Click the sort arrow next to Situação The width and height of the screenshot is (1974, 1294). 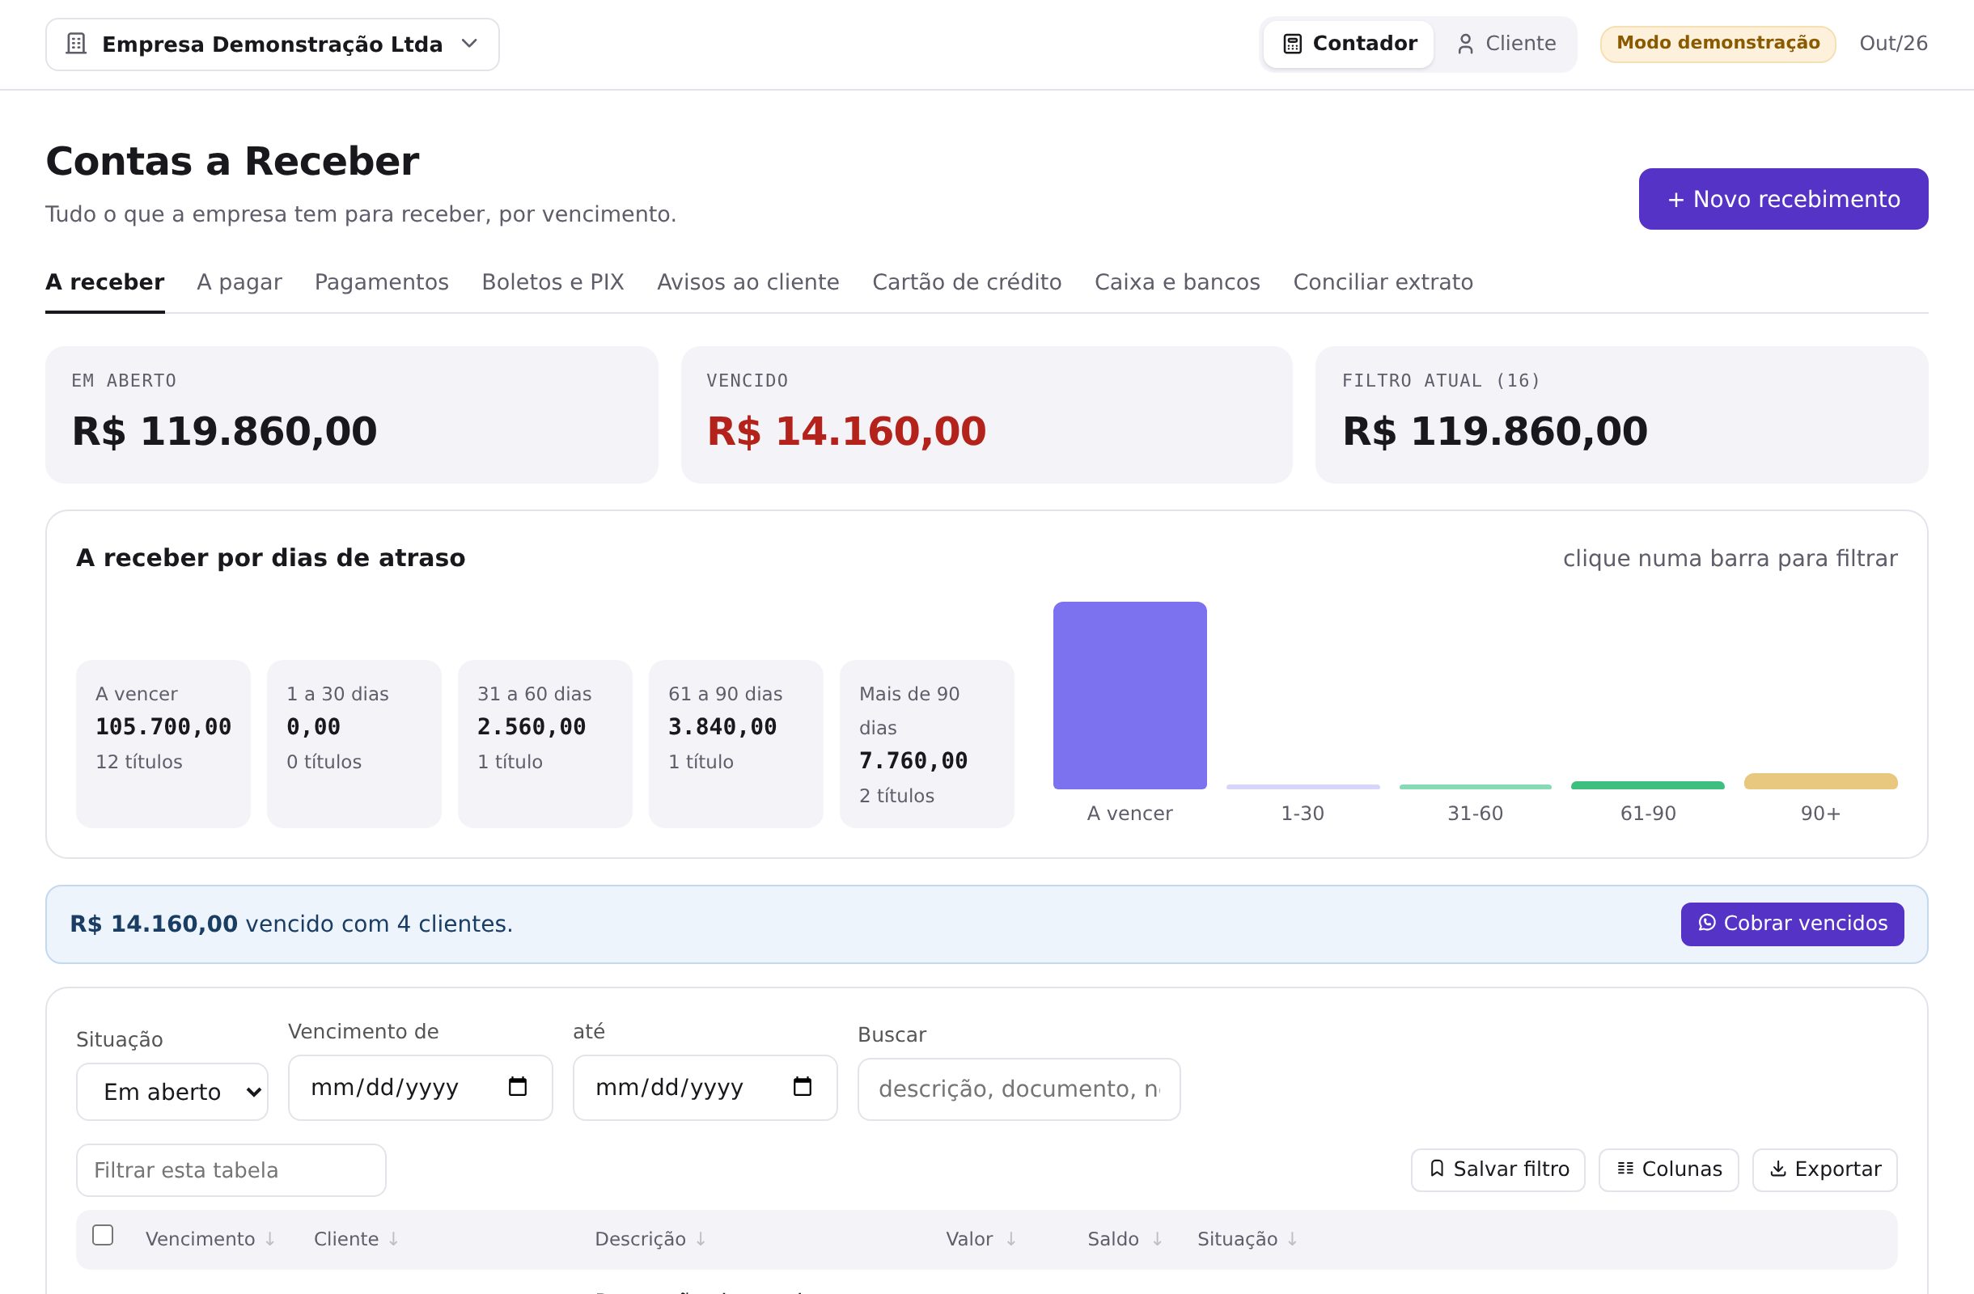tap(1292, 1239)
